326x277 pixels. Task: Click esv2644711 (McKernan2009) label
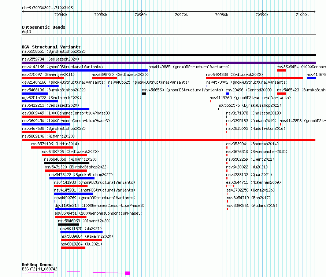(x=253, y=182)
